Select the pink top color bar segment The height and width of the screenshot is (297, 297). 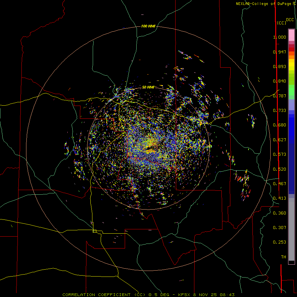point(291,35)
